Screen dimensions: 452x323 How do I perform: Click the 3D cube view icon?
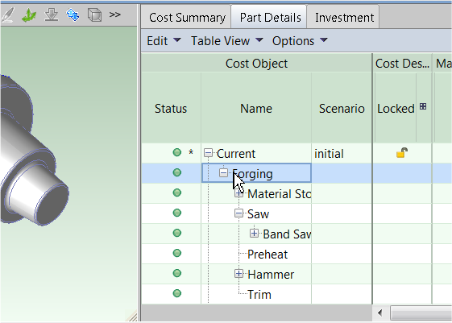[94, 14]
